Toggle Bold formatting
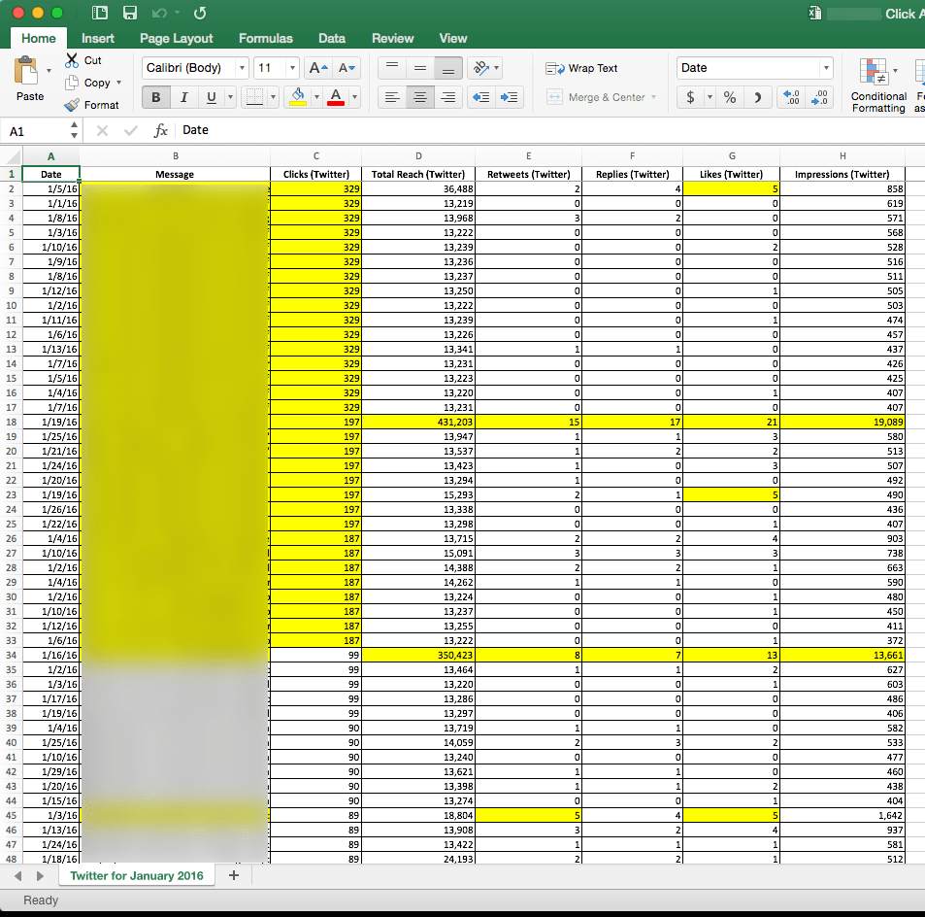Screen dimensions: 925x917 pos(155,97)
